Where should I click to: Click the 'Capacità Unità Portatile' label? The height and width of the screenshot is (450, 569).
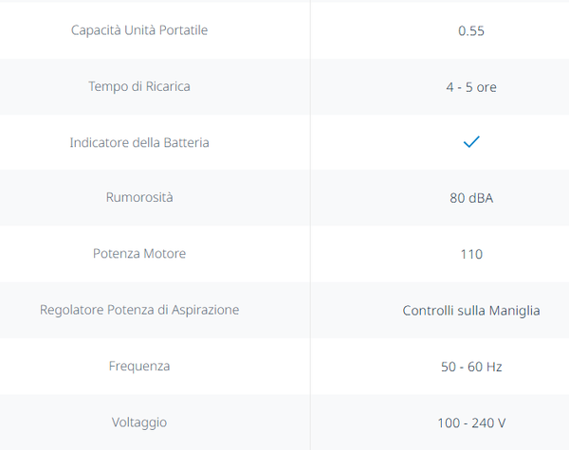pyautogui.click(x=139, y=30)
